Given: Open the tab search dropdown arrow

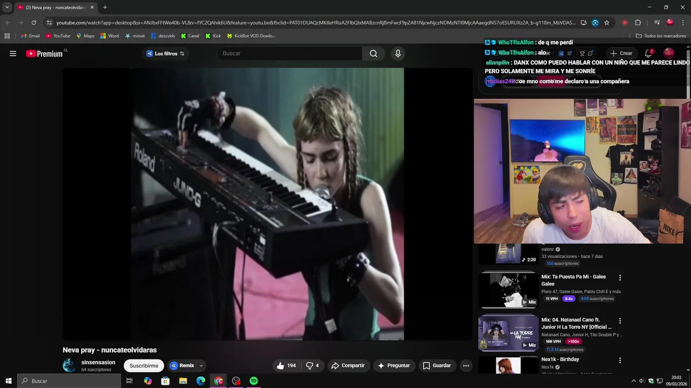Looking at the screenshot, I should coord(7,7).
